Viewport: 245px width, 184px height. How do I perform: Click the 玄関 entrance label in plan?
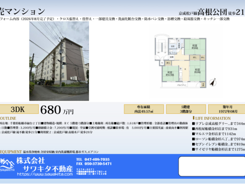point(172,57)
